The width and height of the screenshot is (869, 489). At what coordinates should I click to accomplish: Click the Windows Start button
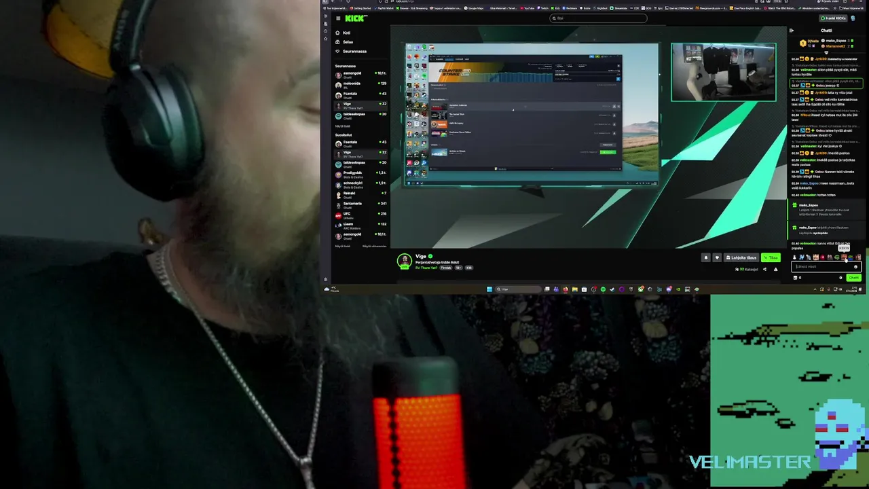(x=489, y=289)
